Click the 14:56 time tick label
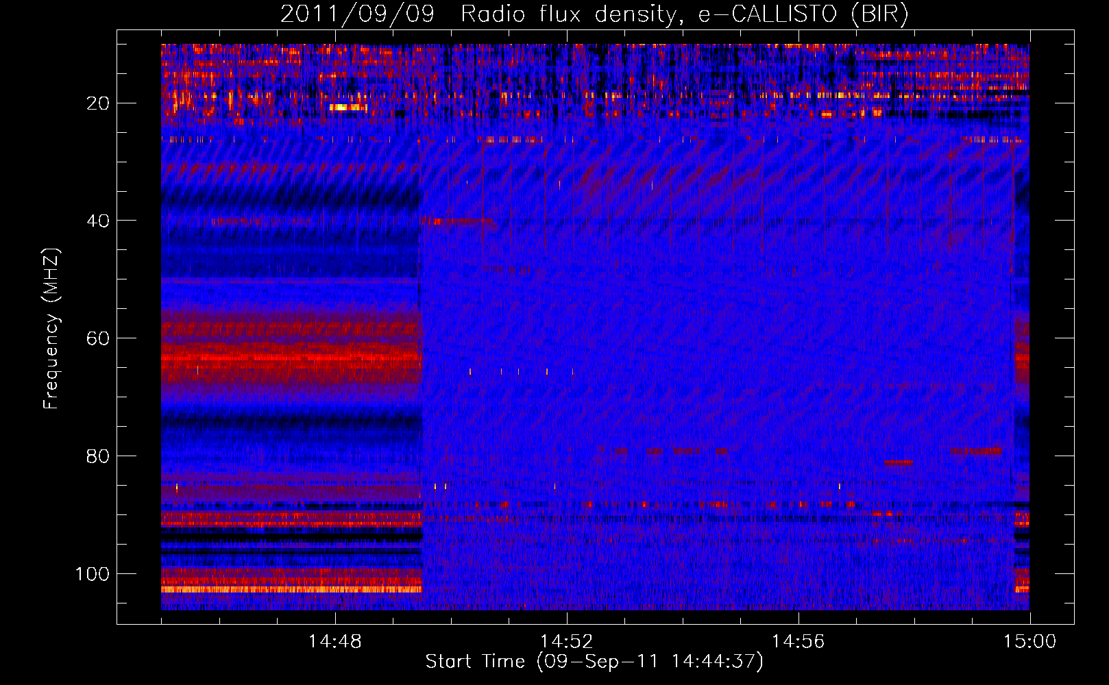This screenshot has width=1109, height=685. point(799,642)
